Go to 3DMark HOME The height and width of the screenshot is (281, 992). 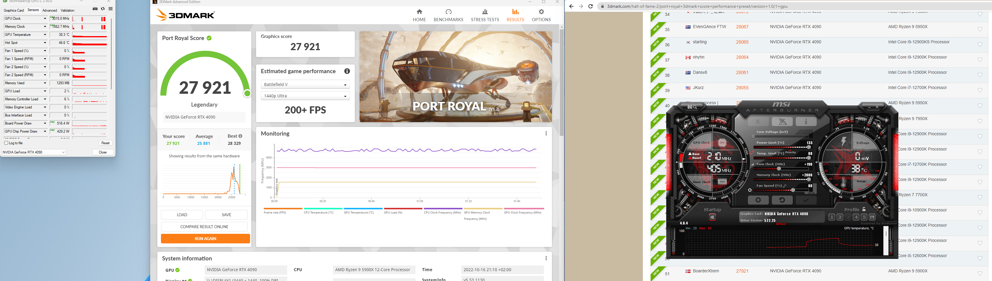point(419,15)
